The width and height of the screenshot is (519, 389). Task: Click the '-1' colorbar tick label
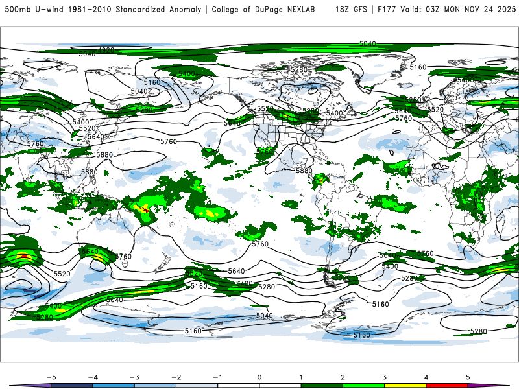coord(218,377)
